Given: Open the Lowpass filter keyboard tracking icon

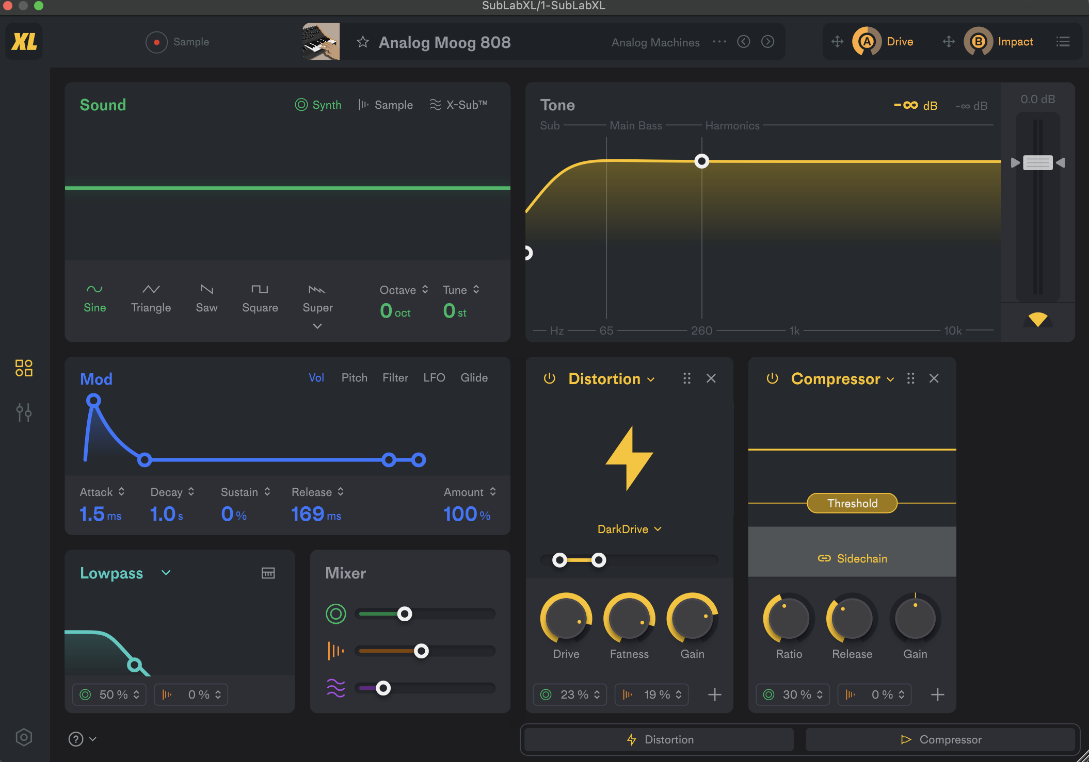Looking at the screenshot, I should coord(268,573).
